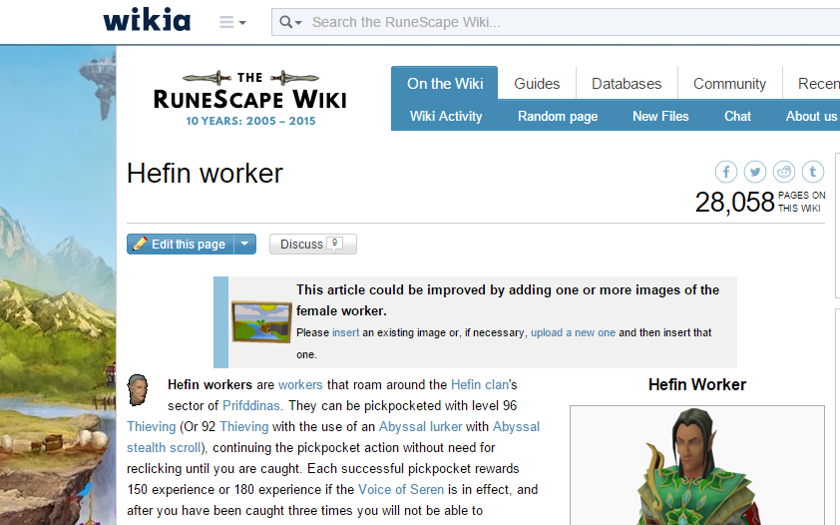Open the Databases tab
The image size is (840, 525).
pos(626,84)
